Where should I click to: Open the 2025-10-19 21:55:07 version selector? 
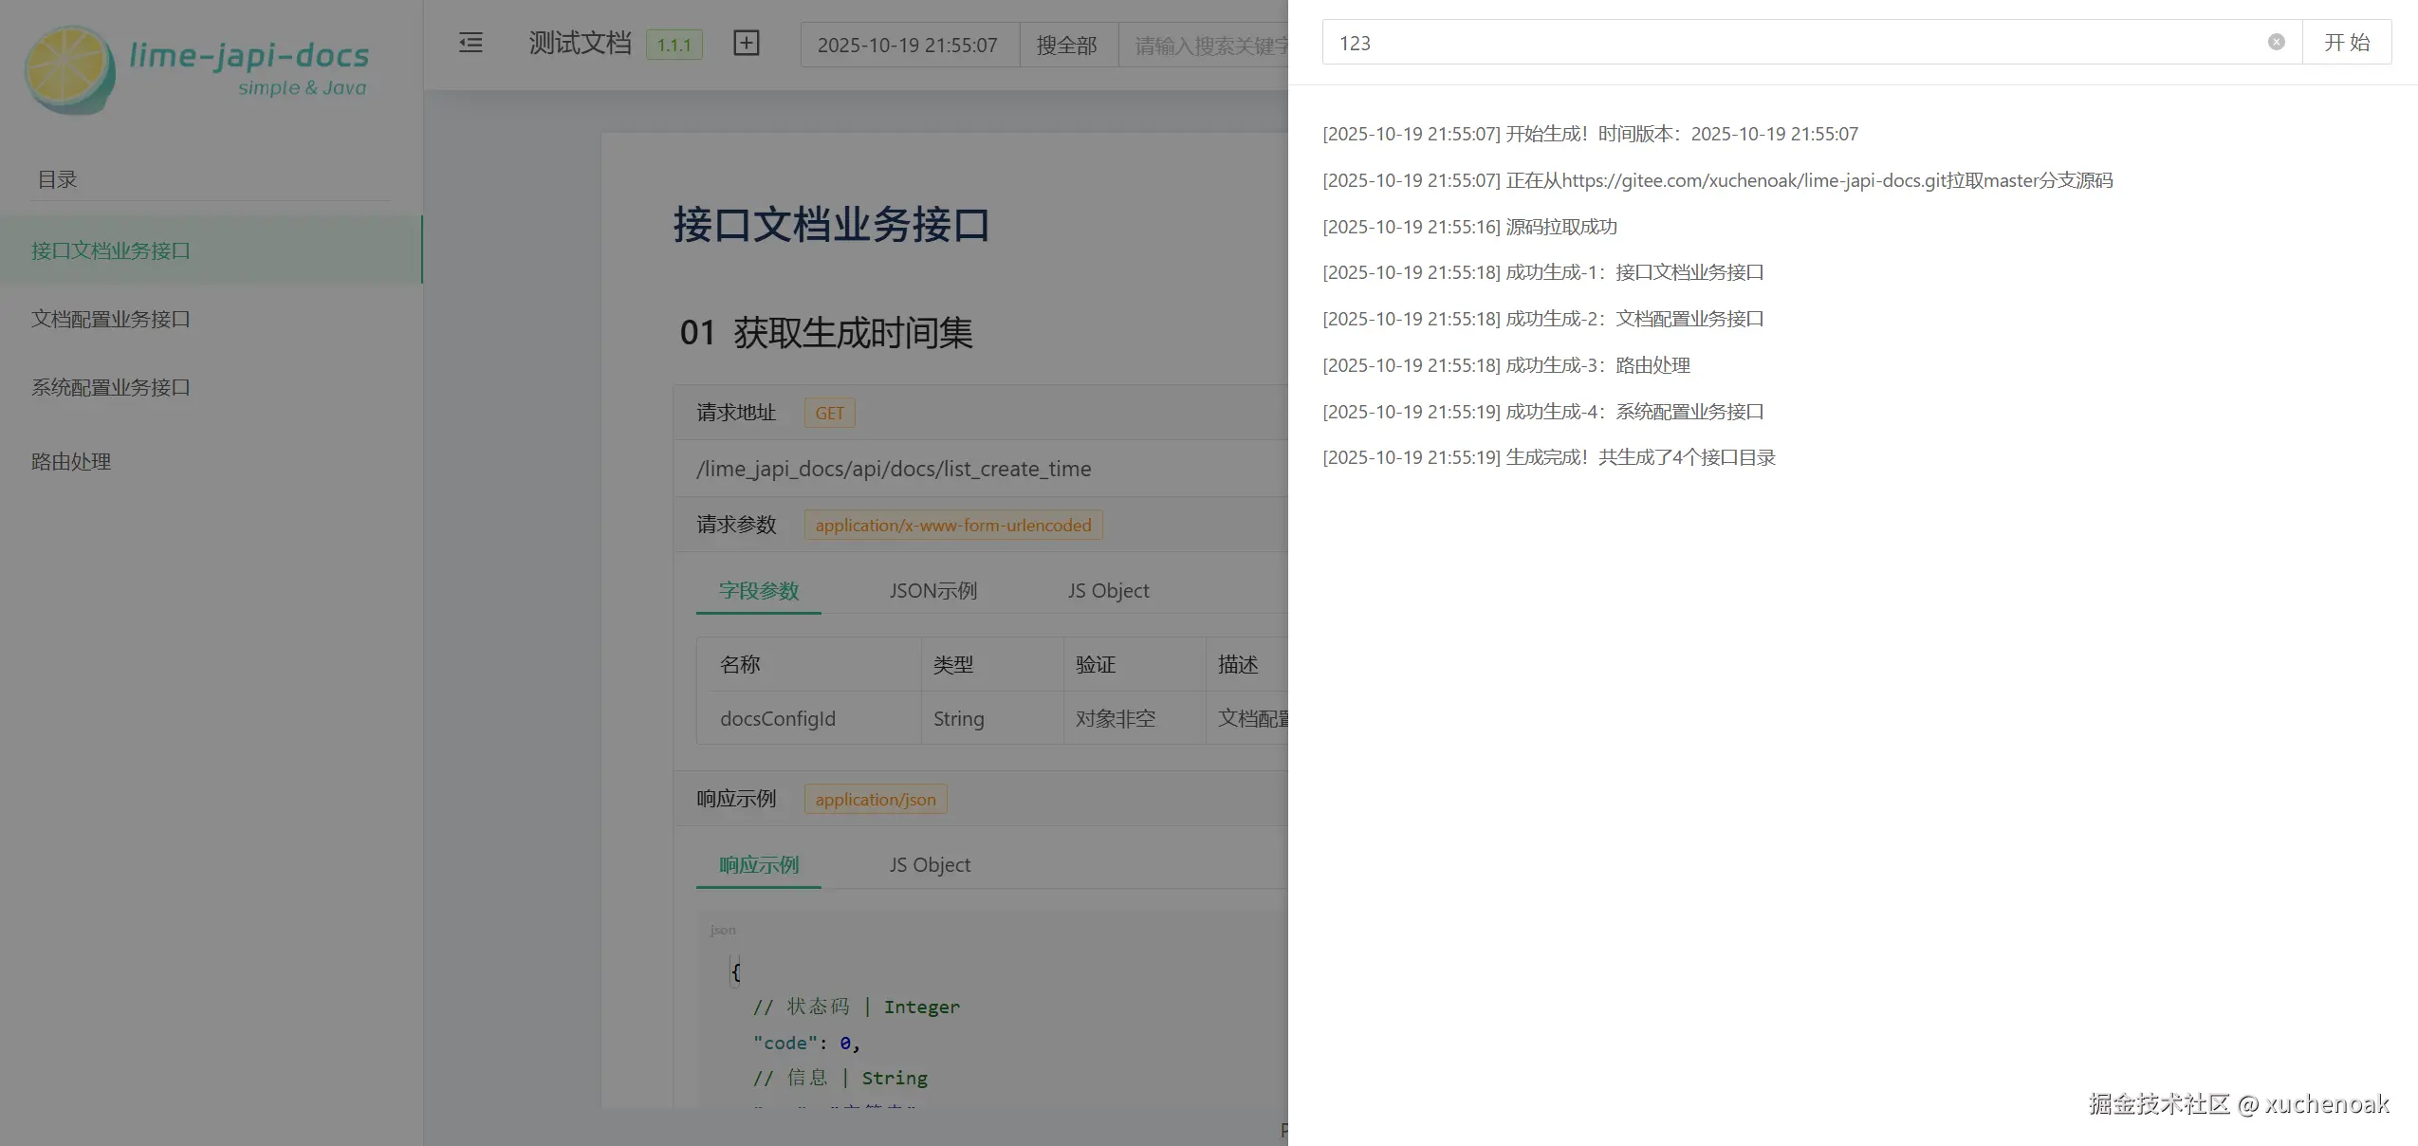909,44
